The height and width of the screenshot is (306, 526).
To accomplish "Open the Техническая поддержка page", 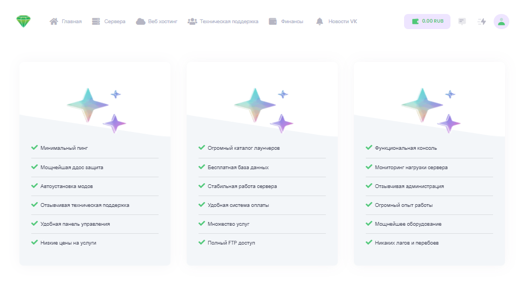I will [x=229, y=22].
